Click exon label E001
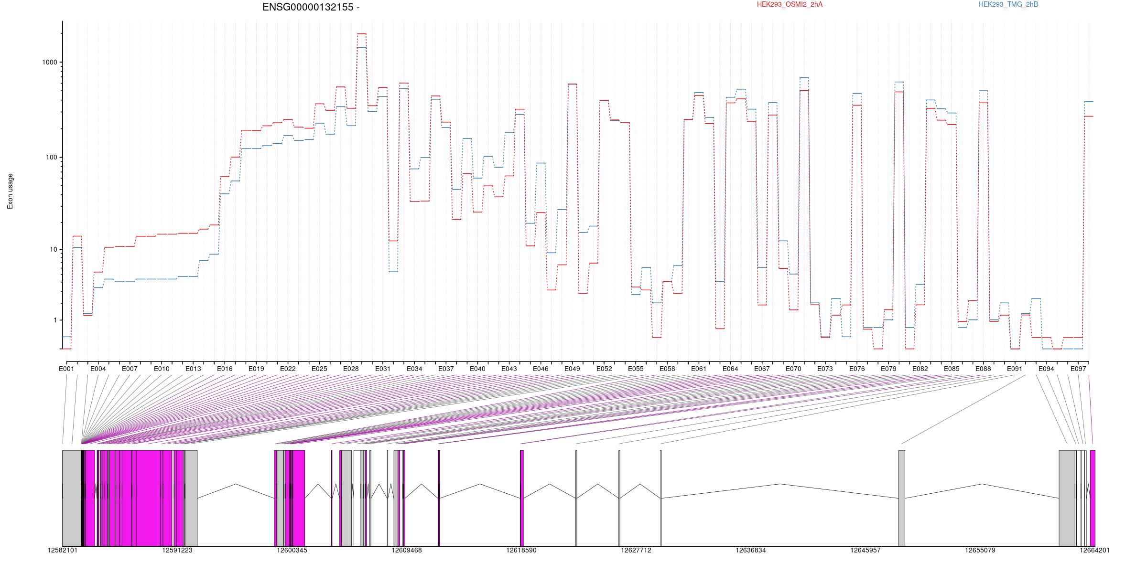The height and width of the screenshot is (573, 1147). (x=66, y=369)
